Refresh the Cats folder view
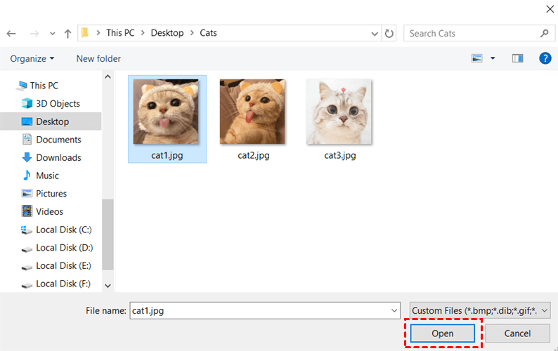Screen dimensions: 558x351 [389, 34]
